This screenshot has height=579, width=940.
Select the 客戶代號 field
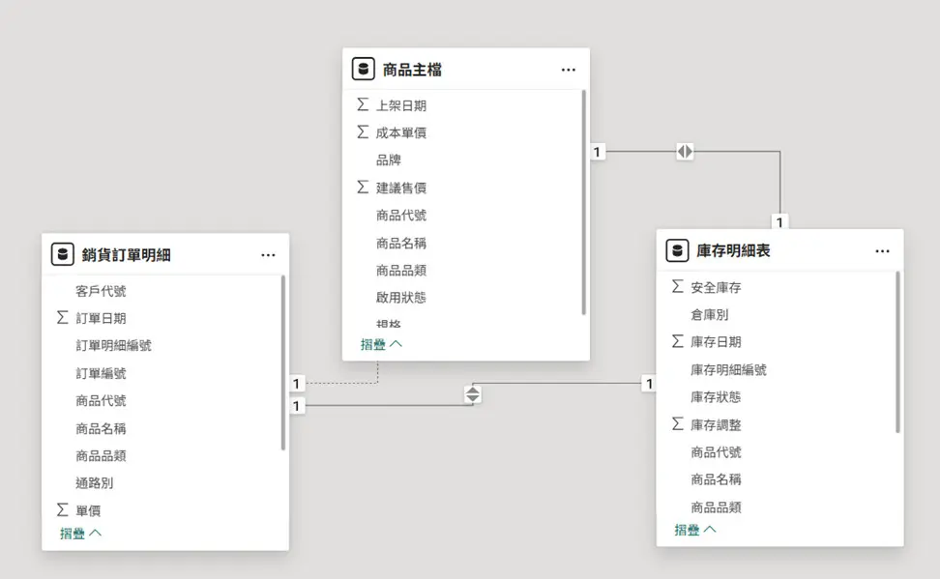101,291
